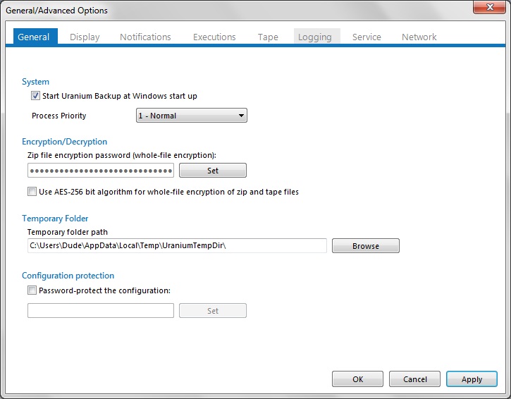Screen dimensions: 511x399
Task: Click the System section heading
Action: 35,82
